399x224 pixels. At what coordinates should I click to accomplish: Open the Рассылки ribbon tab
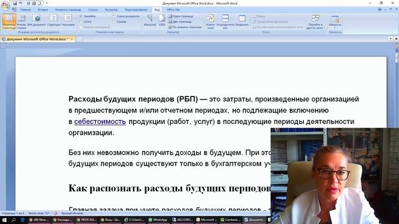tap(111, 10)
